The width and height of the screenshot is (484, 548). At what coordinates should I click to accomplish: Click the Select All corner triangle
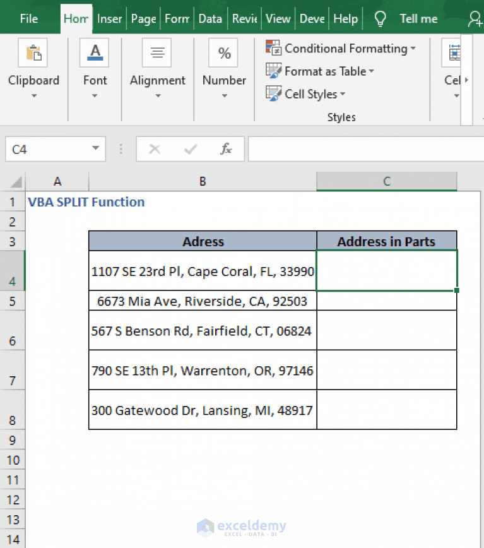(x=16, y=182)
